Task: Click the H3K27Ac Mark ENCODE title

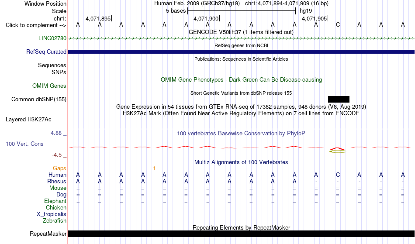Action: pos(241,113)
